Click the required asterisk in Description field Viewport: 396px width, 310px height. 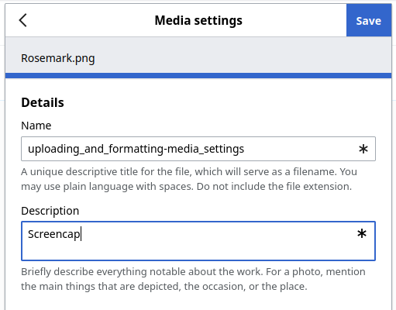point(362,234)
